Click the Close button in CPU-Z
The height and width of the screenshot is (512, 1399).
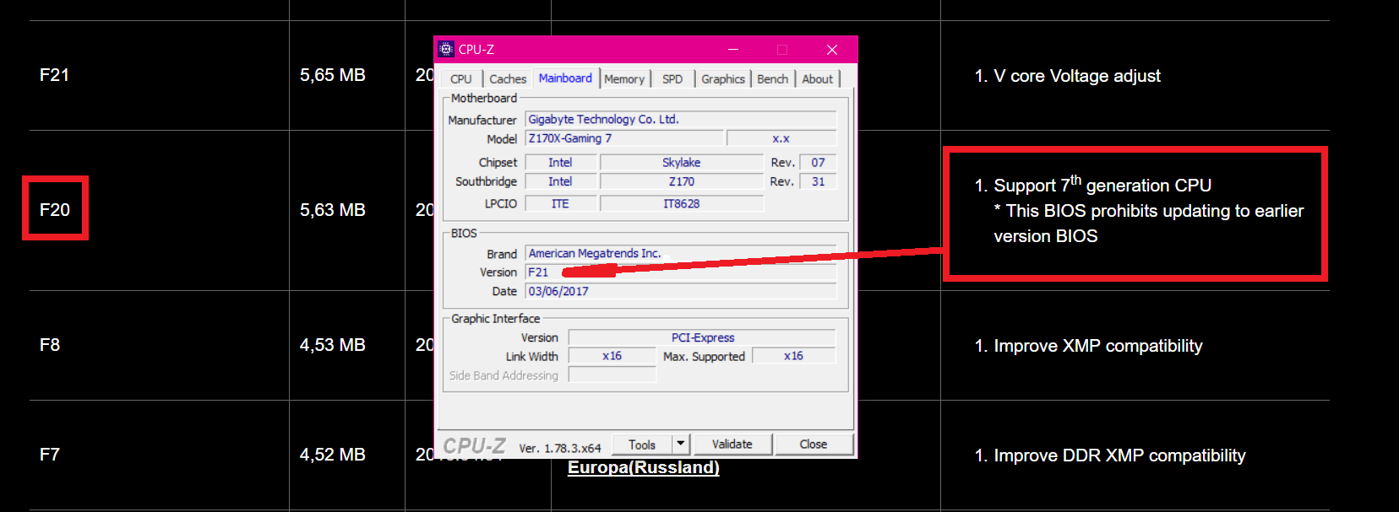[x=814, y=445]
